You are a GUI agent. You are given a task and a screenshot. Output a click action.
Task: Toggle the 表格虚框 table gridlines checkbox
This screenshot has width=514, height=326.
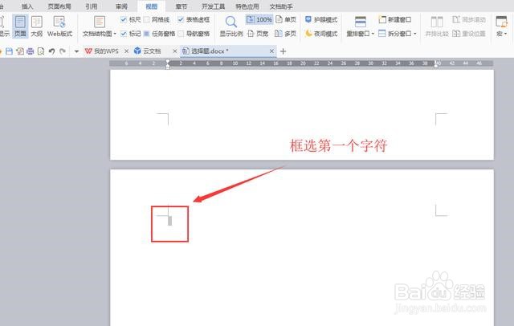point(181,19)
